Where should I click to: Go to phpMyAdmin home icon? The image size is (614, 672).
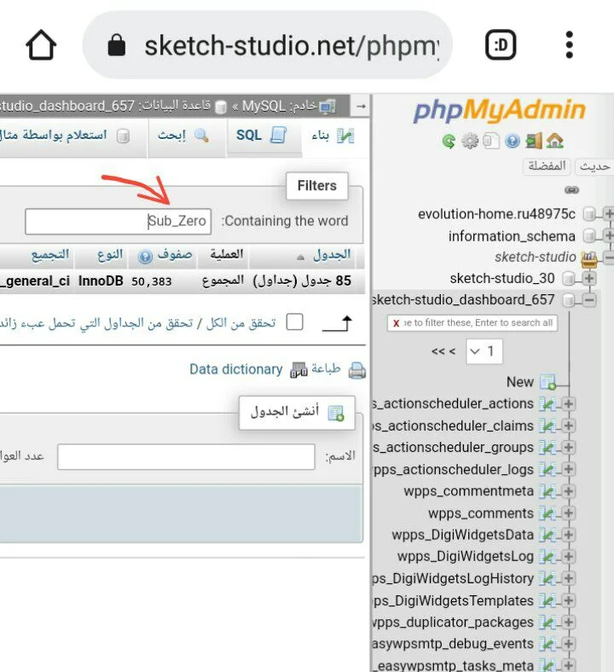click(x=555, y=141)
